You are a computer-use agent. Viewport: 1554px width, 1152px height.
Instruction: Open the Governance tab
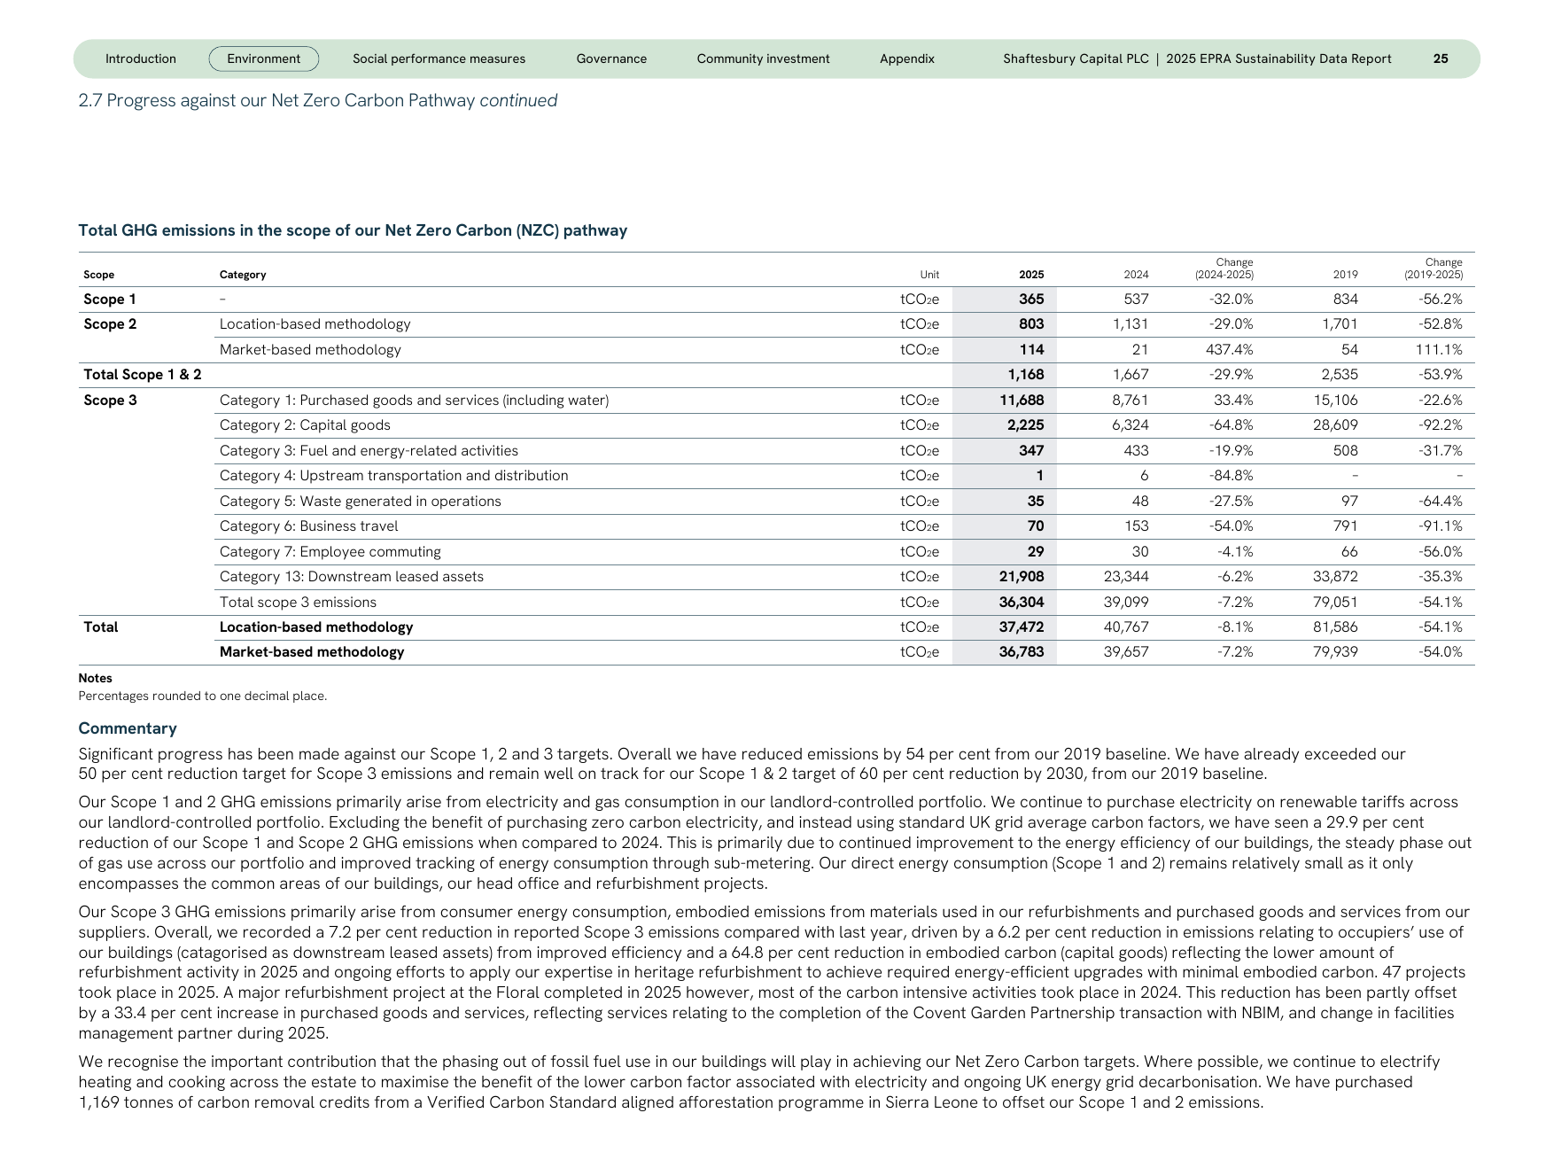coord(611,58)
